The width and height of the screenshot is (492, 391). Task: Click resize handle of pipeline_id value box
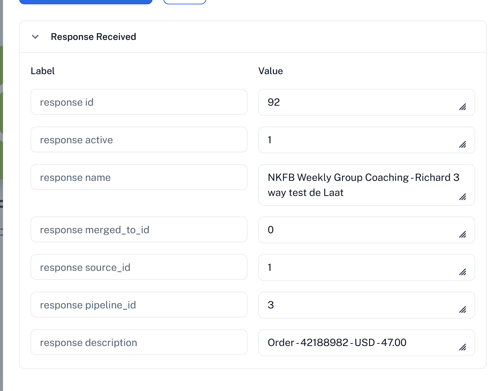pyautogui.click(x=462, y=310)
